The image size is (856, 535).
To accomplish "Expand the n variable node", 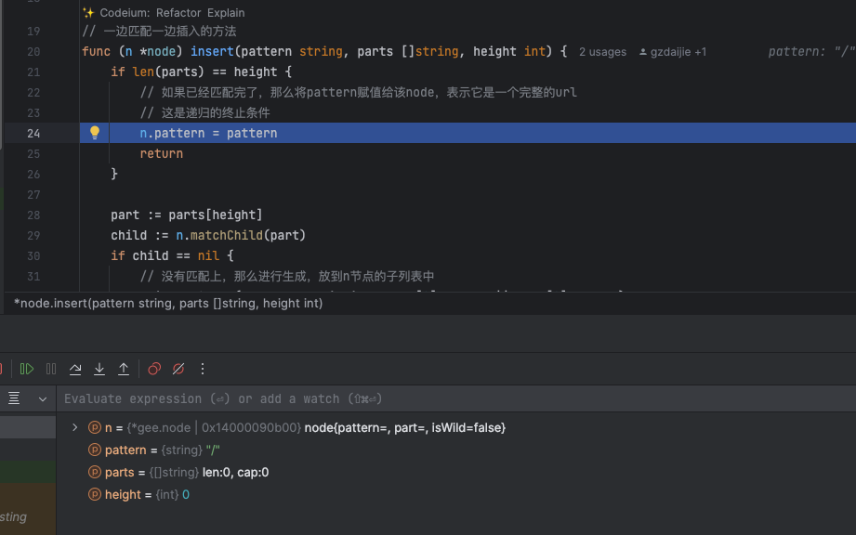I will pyautogui.click(x=75, y=427).
